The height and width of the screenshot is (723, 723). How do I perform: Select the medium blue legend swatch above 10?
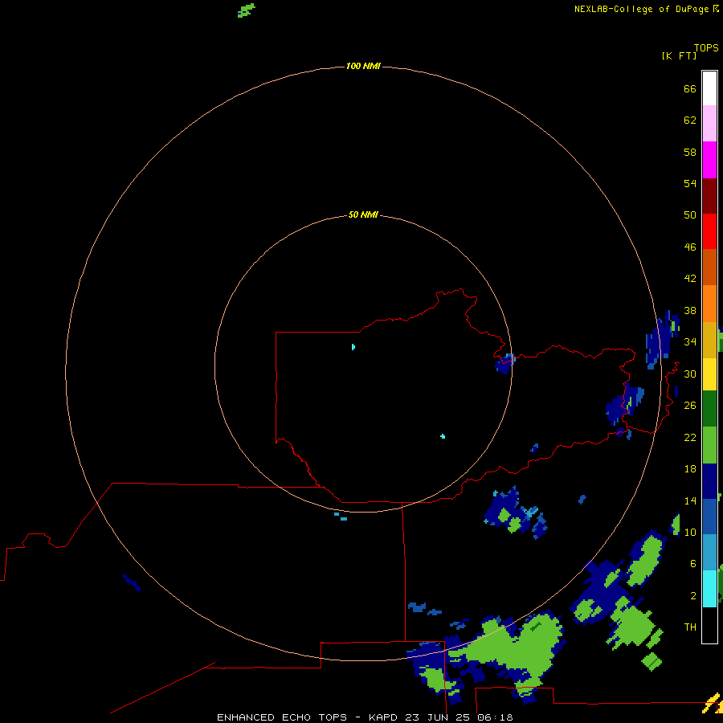(709, 517)
